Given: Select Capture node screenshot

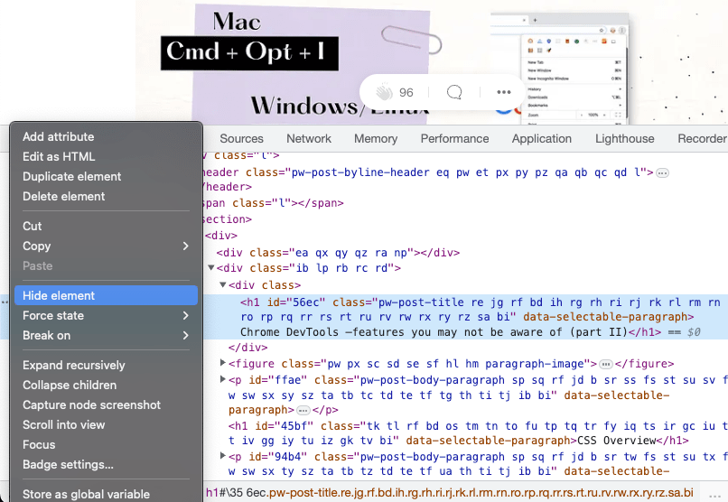Looking at the screenshot, I should click(91, 405).
